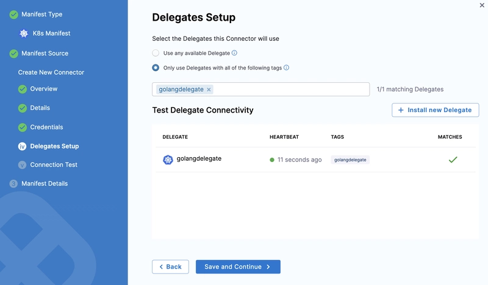Open Overview step in sidebar

pos(43,89)
